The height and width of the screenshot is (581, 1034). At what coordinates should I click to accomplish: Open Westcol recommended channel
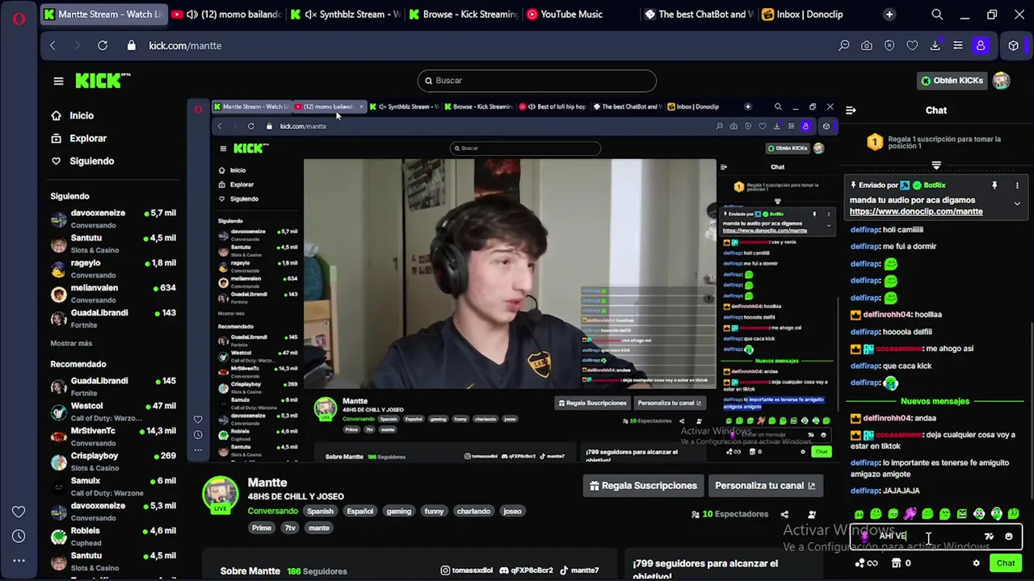tap(113, 412)
